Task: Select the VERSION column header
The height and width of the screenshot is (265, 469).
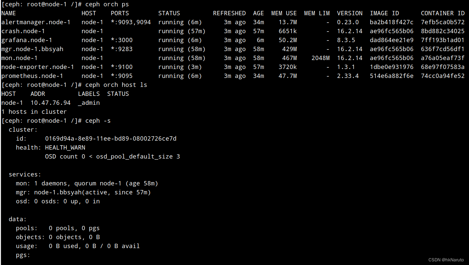Action: click(350, 13)
